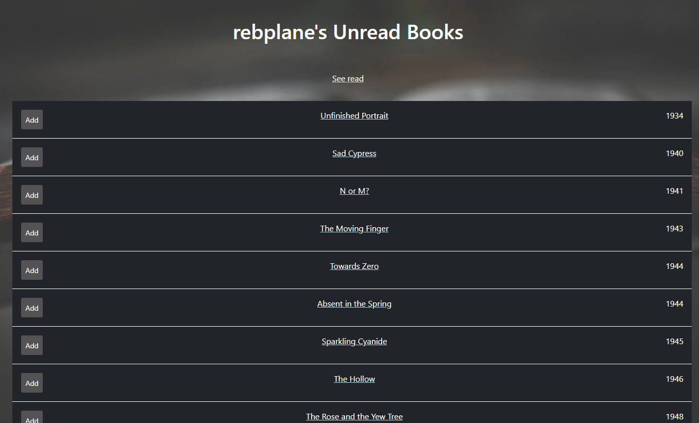This screenshot has width=699, height=423.
Task: Open the "The Moving Finger" book link
Action: point(354,228)
